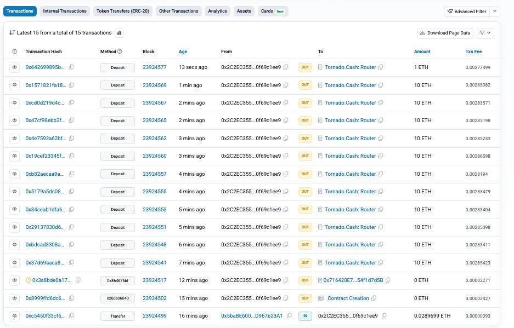Switch to Token Transfers (ERC-20) tab

tap(124, 11)
